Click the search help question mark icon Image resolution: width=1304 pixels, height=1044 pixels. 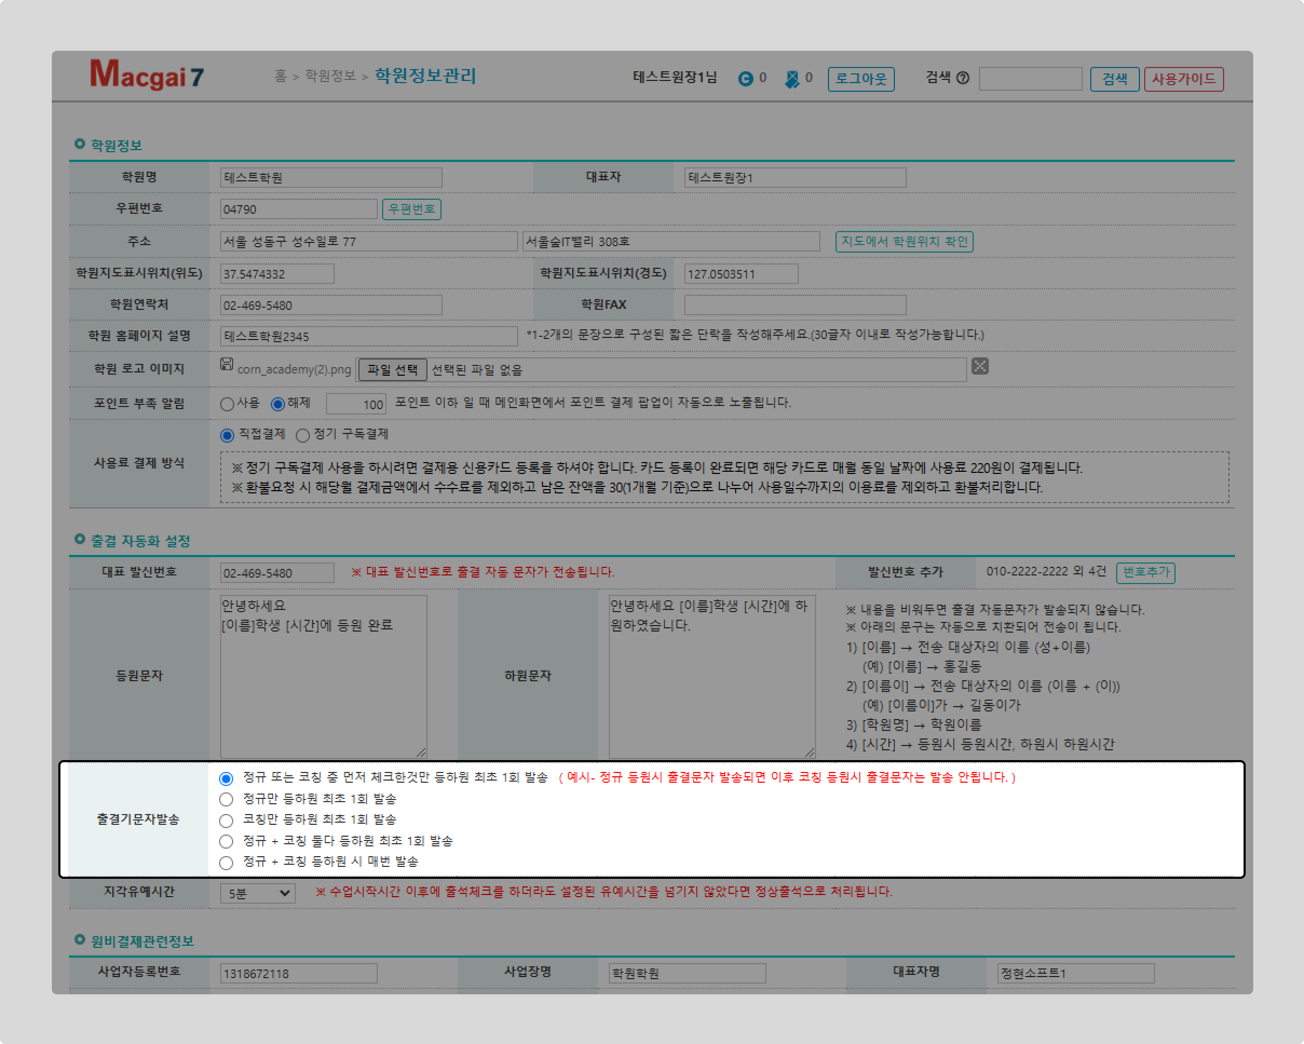point(963,78)
